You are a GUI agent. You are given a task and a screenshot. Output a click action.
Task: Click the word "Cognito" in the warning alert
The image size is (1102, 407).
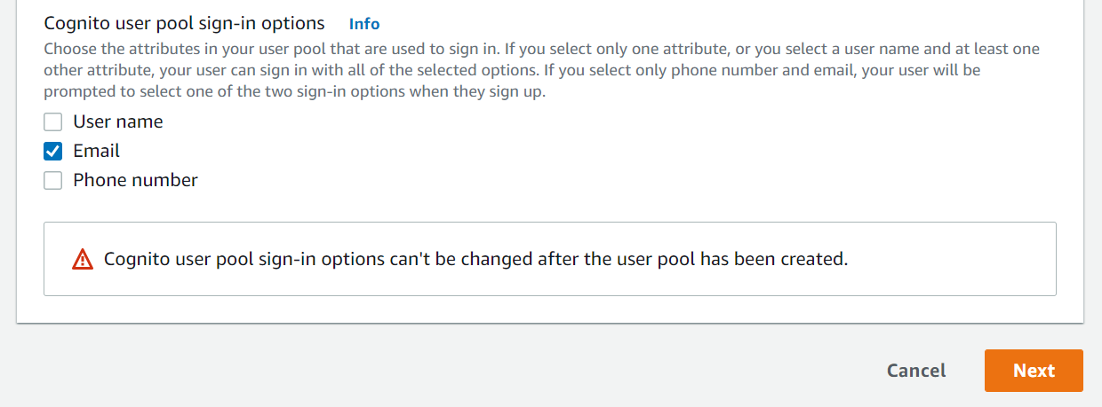click(138, 260)
